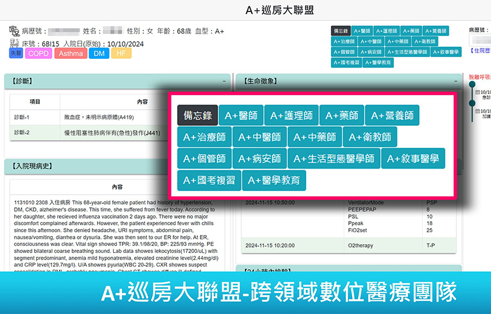Viewport: 491px width, 314px height.
Task: Open A+護理師 in the small top button bar
Action: (386, 31)
